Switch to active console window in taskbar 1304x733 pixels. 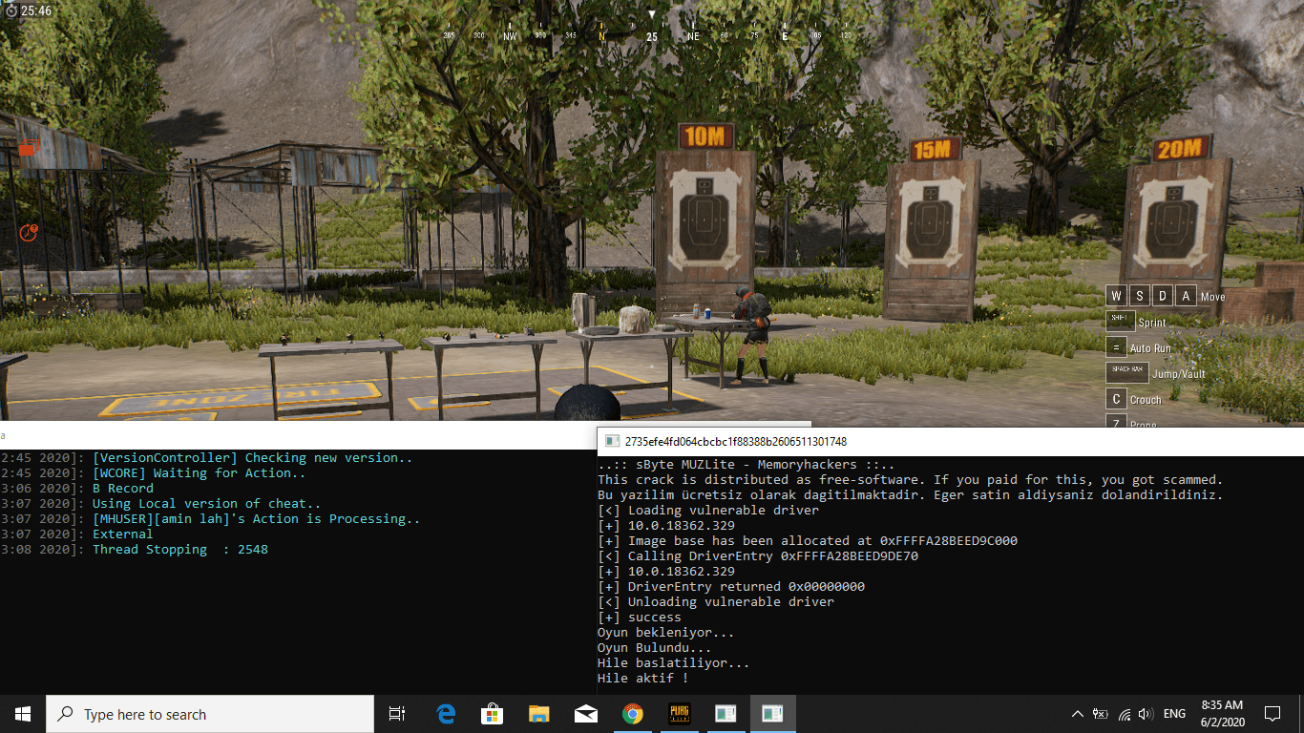(x=772, y=714)
